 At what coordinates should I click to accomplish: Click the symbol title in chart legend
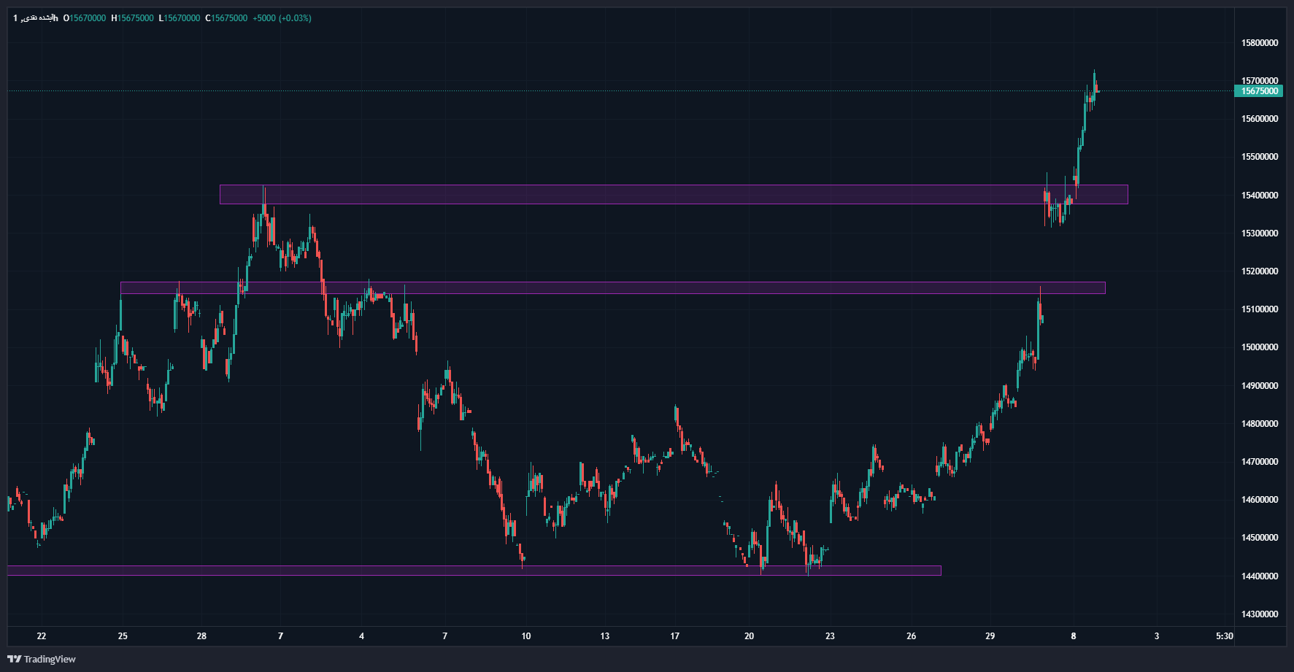coord(35,18)
